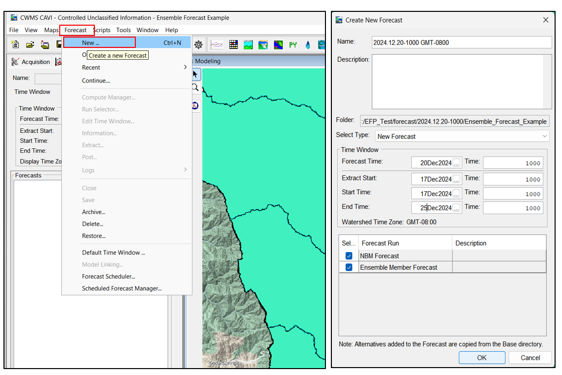
Task: Click the End Time hour field
Action: coord(513,208)
